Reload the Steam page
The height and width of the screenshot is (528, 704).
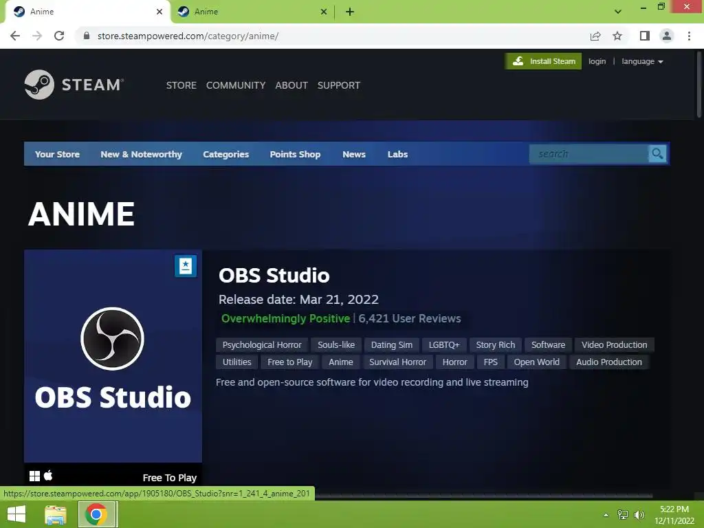click(x=59, y=36)
